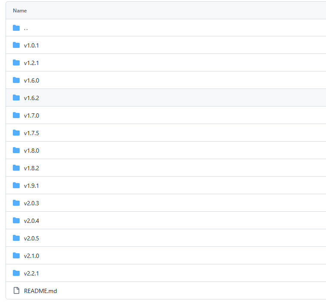Screen dimensions: 326x302
Task: Click the Name column header
Action: point(20,10)
